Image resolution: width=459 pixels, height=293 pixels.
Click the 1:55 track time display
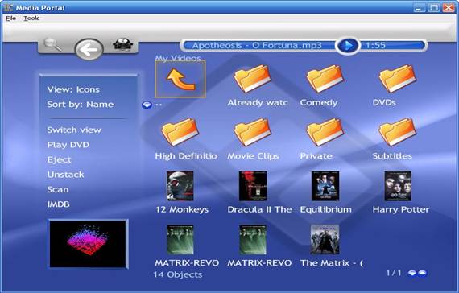pos(375,45)
